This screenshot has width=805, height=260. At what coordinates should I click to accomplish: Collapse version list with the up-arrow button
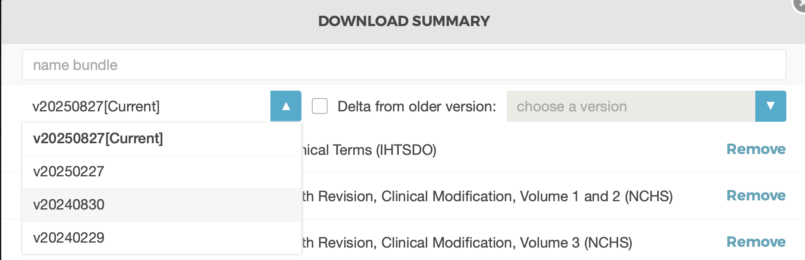pos(286,106)
